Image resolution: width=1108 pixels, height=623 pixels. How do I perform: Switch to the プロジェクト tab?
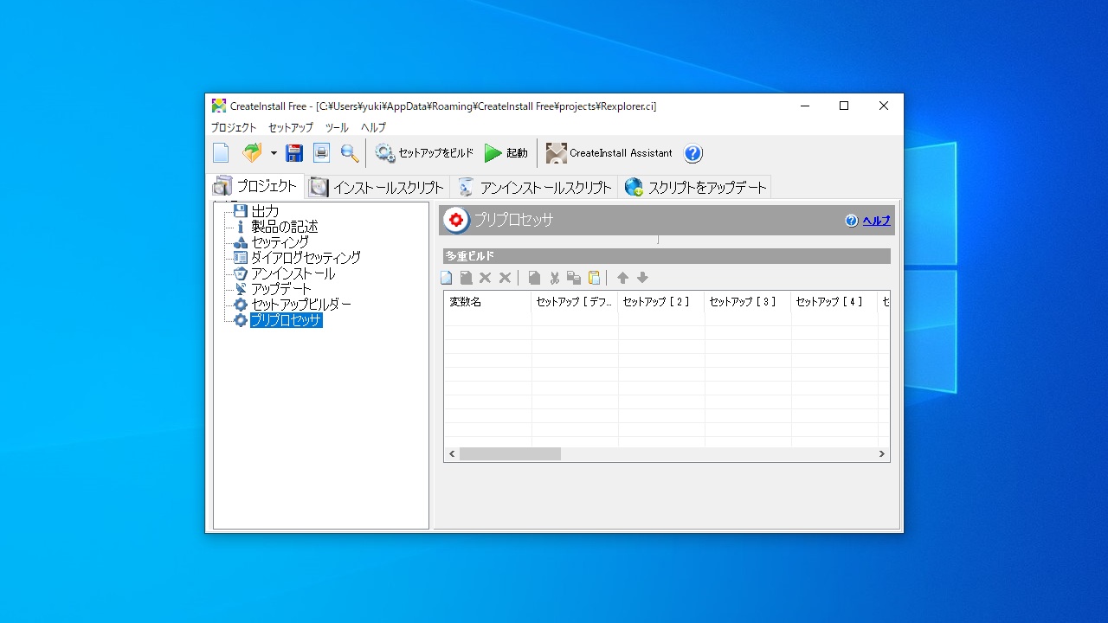[254, 186]
